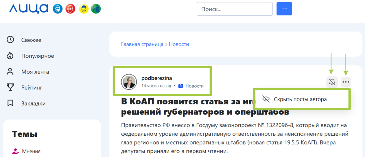Open the Свежее feed

[31, 40]
